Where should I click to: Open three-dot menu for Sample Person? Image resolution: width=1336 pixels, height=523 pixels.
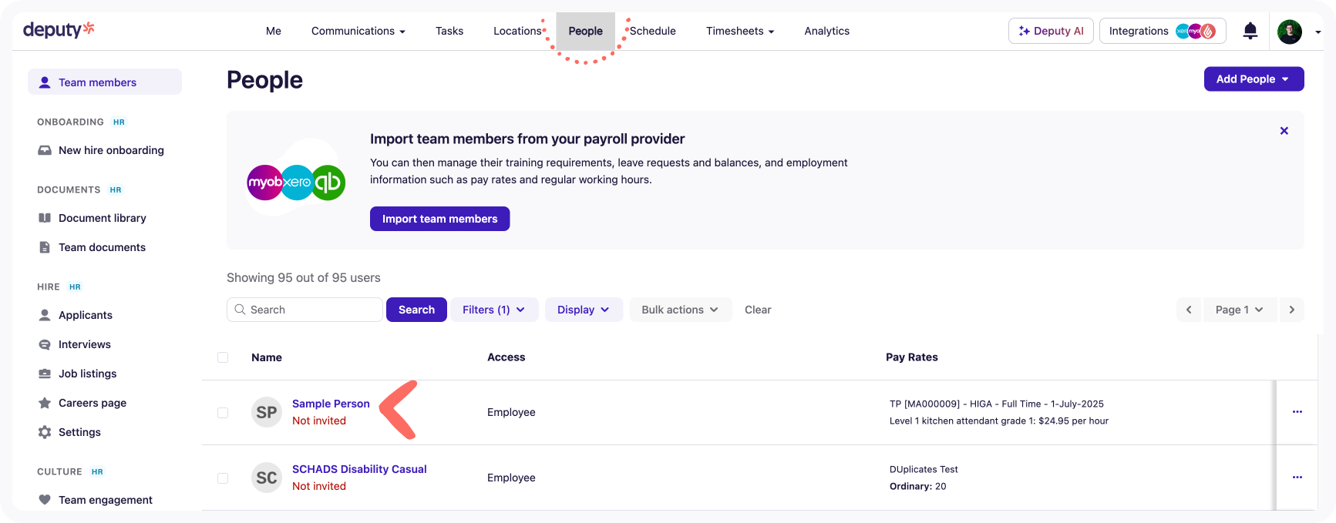(x=1297, y=412)
